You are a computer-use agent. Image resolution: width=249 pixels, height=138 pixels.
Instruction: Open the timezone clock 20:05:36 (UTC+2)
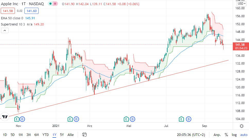coord(191,135)
